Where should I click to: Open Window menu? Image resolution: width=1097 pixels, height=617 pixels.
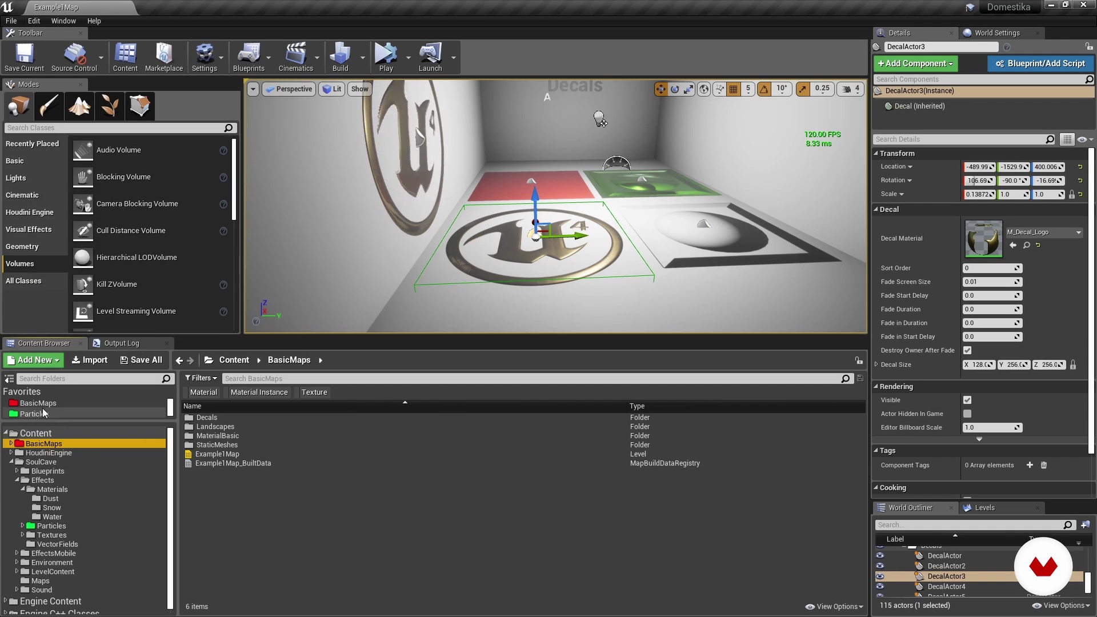[63, 21]
